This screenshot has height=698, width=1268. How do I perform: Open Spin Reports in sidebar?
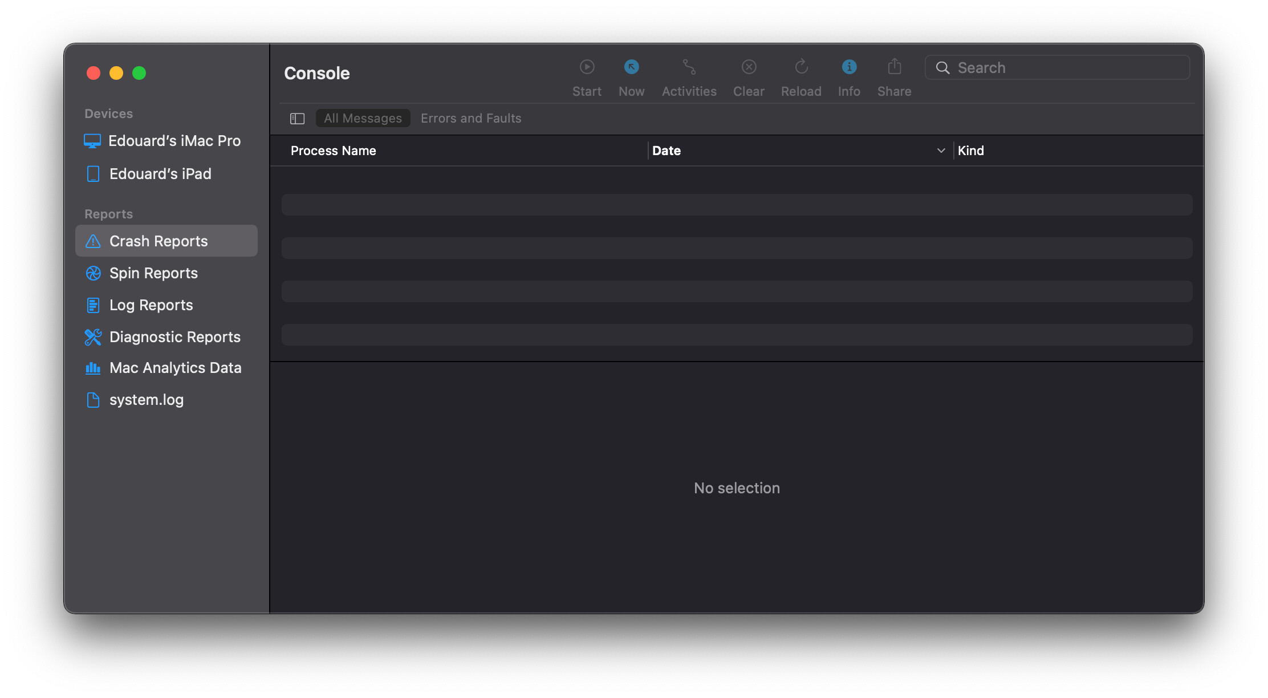point(166,273)
